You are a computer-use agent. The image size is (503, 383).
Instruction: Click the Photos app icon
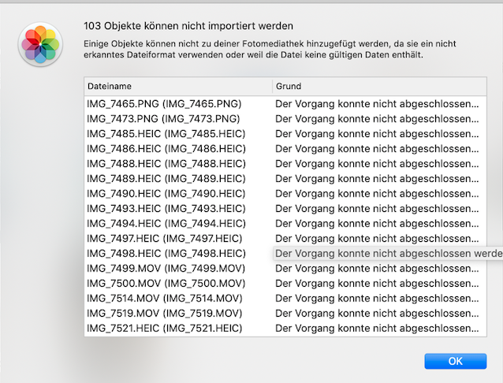[x=41, y=44]
